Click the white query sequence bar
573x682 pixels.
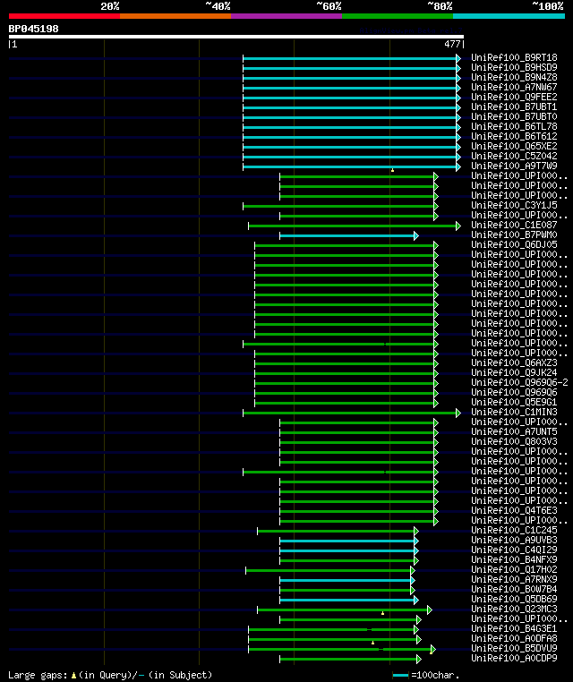236,37
